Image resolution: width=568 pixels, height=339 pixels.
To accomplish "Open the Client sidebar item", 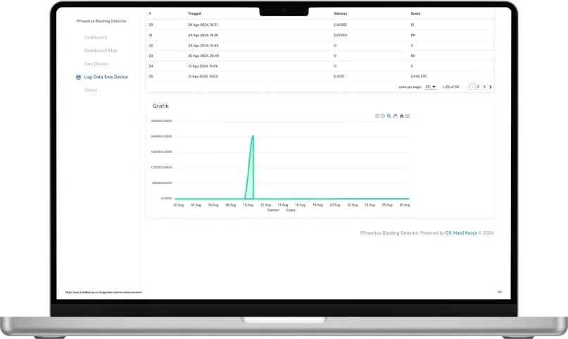I will 90,90.
